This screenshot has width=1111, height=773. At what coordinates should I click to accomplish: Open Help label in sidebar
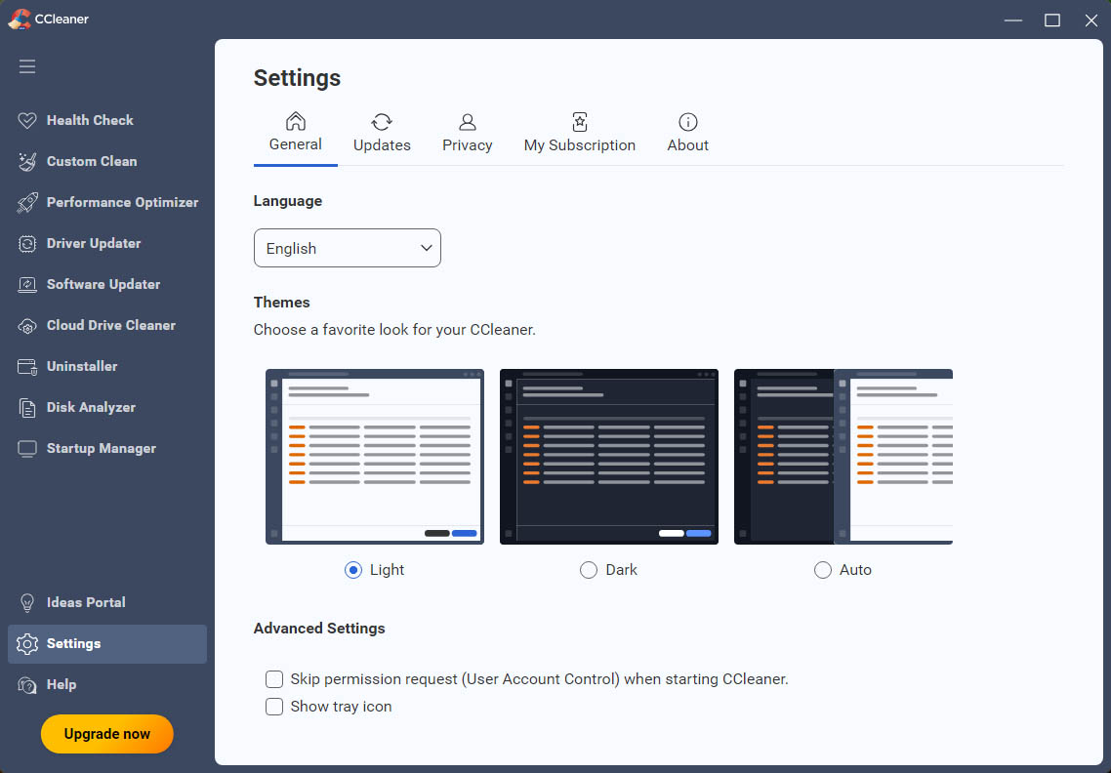tap(62, 685)
